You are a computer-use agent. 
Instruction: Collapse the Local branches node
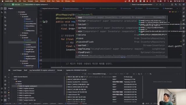pos(12,79)
